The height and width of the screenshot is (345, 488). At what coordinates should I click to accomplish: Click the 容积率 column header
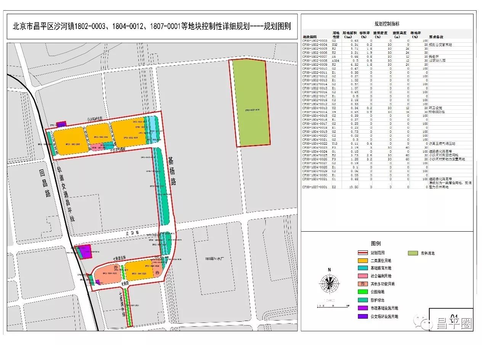(x=366, y=35)
